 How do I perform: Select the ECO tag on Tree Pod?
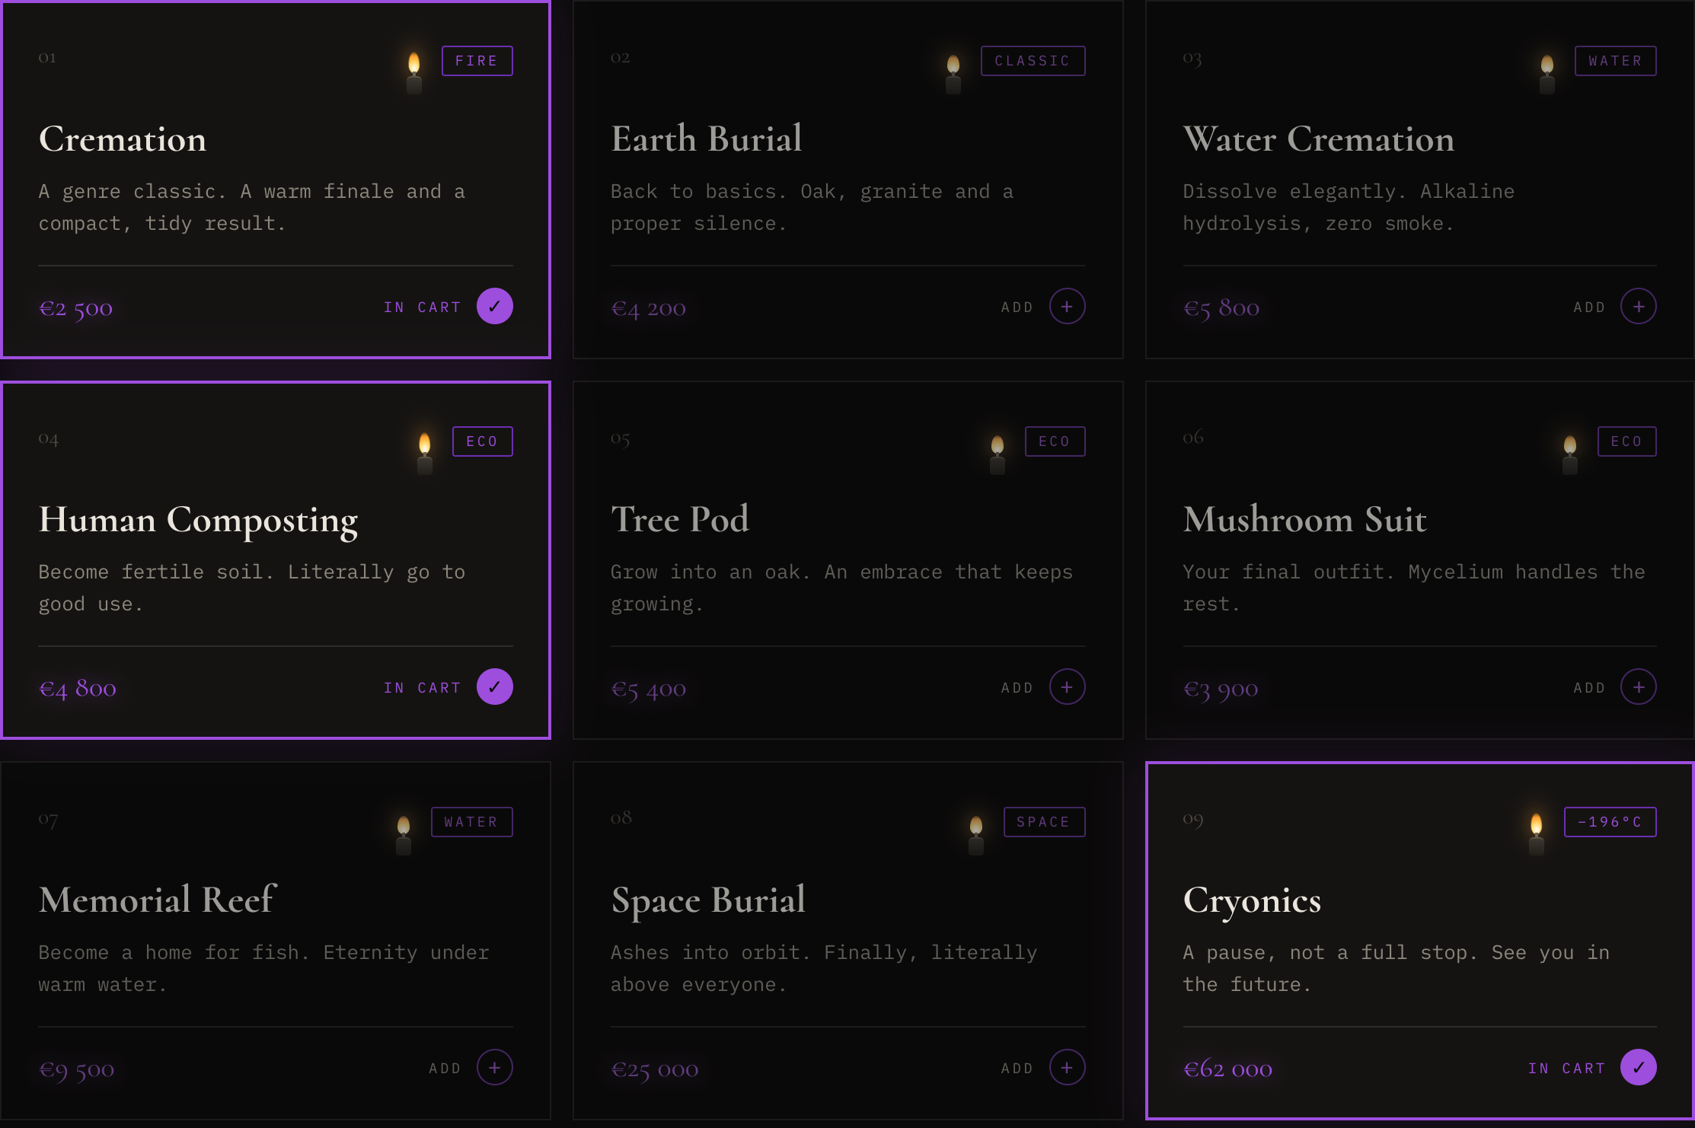[x=1055, y=441]
